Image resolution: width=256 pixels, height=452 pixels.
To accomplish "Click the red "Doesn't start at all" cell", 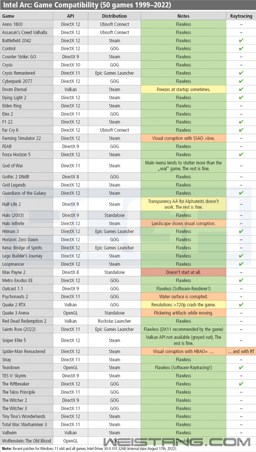I will point(183,272).
